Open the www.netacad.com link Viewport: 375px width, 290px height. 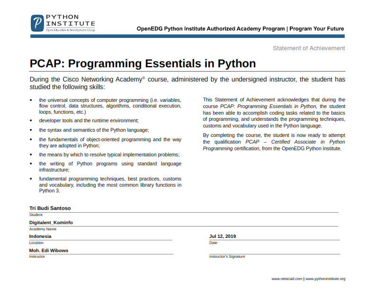(287, 279)
